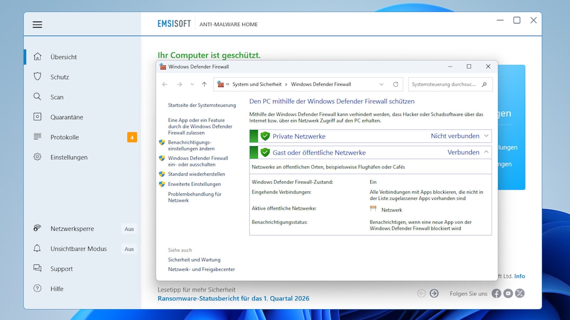Image resolution: width=570 pixels, height=320 pixels.
Task: Click the Support chat icon
Action: (x=37, y=268)
